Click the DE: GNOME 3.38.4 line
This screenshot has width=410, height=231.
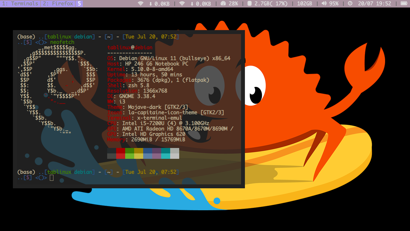coord(131,96)
